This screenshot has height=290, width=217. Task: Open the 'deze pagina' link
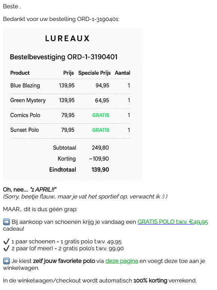click(x=122, y=261)
